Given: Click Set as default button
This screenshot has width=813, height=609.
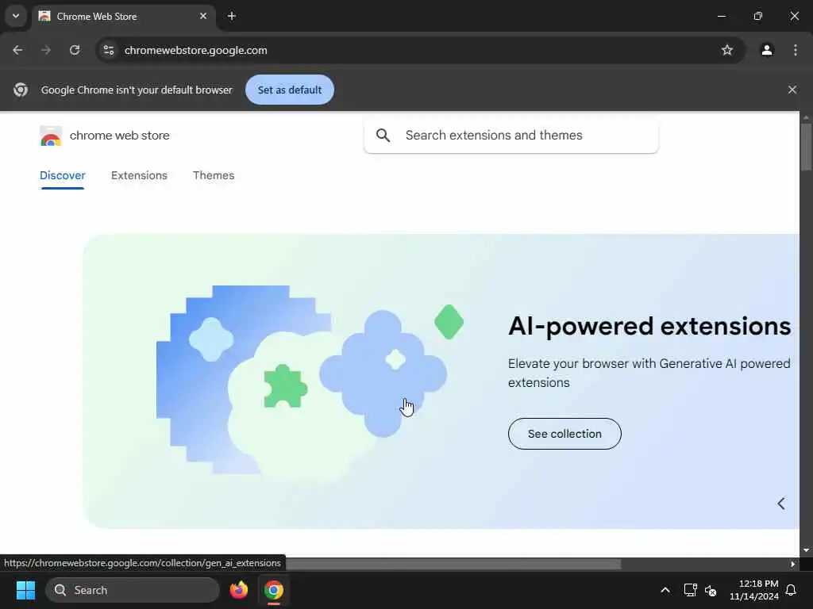Looking at the screenshot, I should (289, 90).
